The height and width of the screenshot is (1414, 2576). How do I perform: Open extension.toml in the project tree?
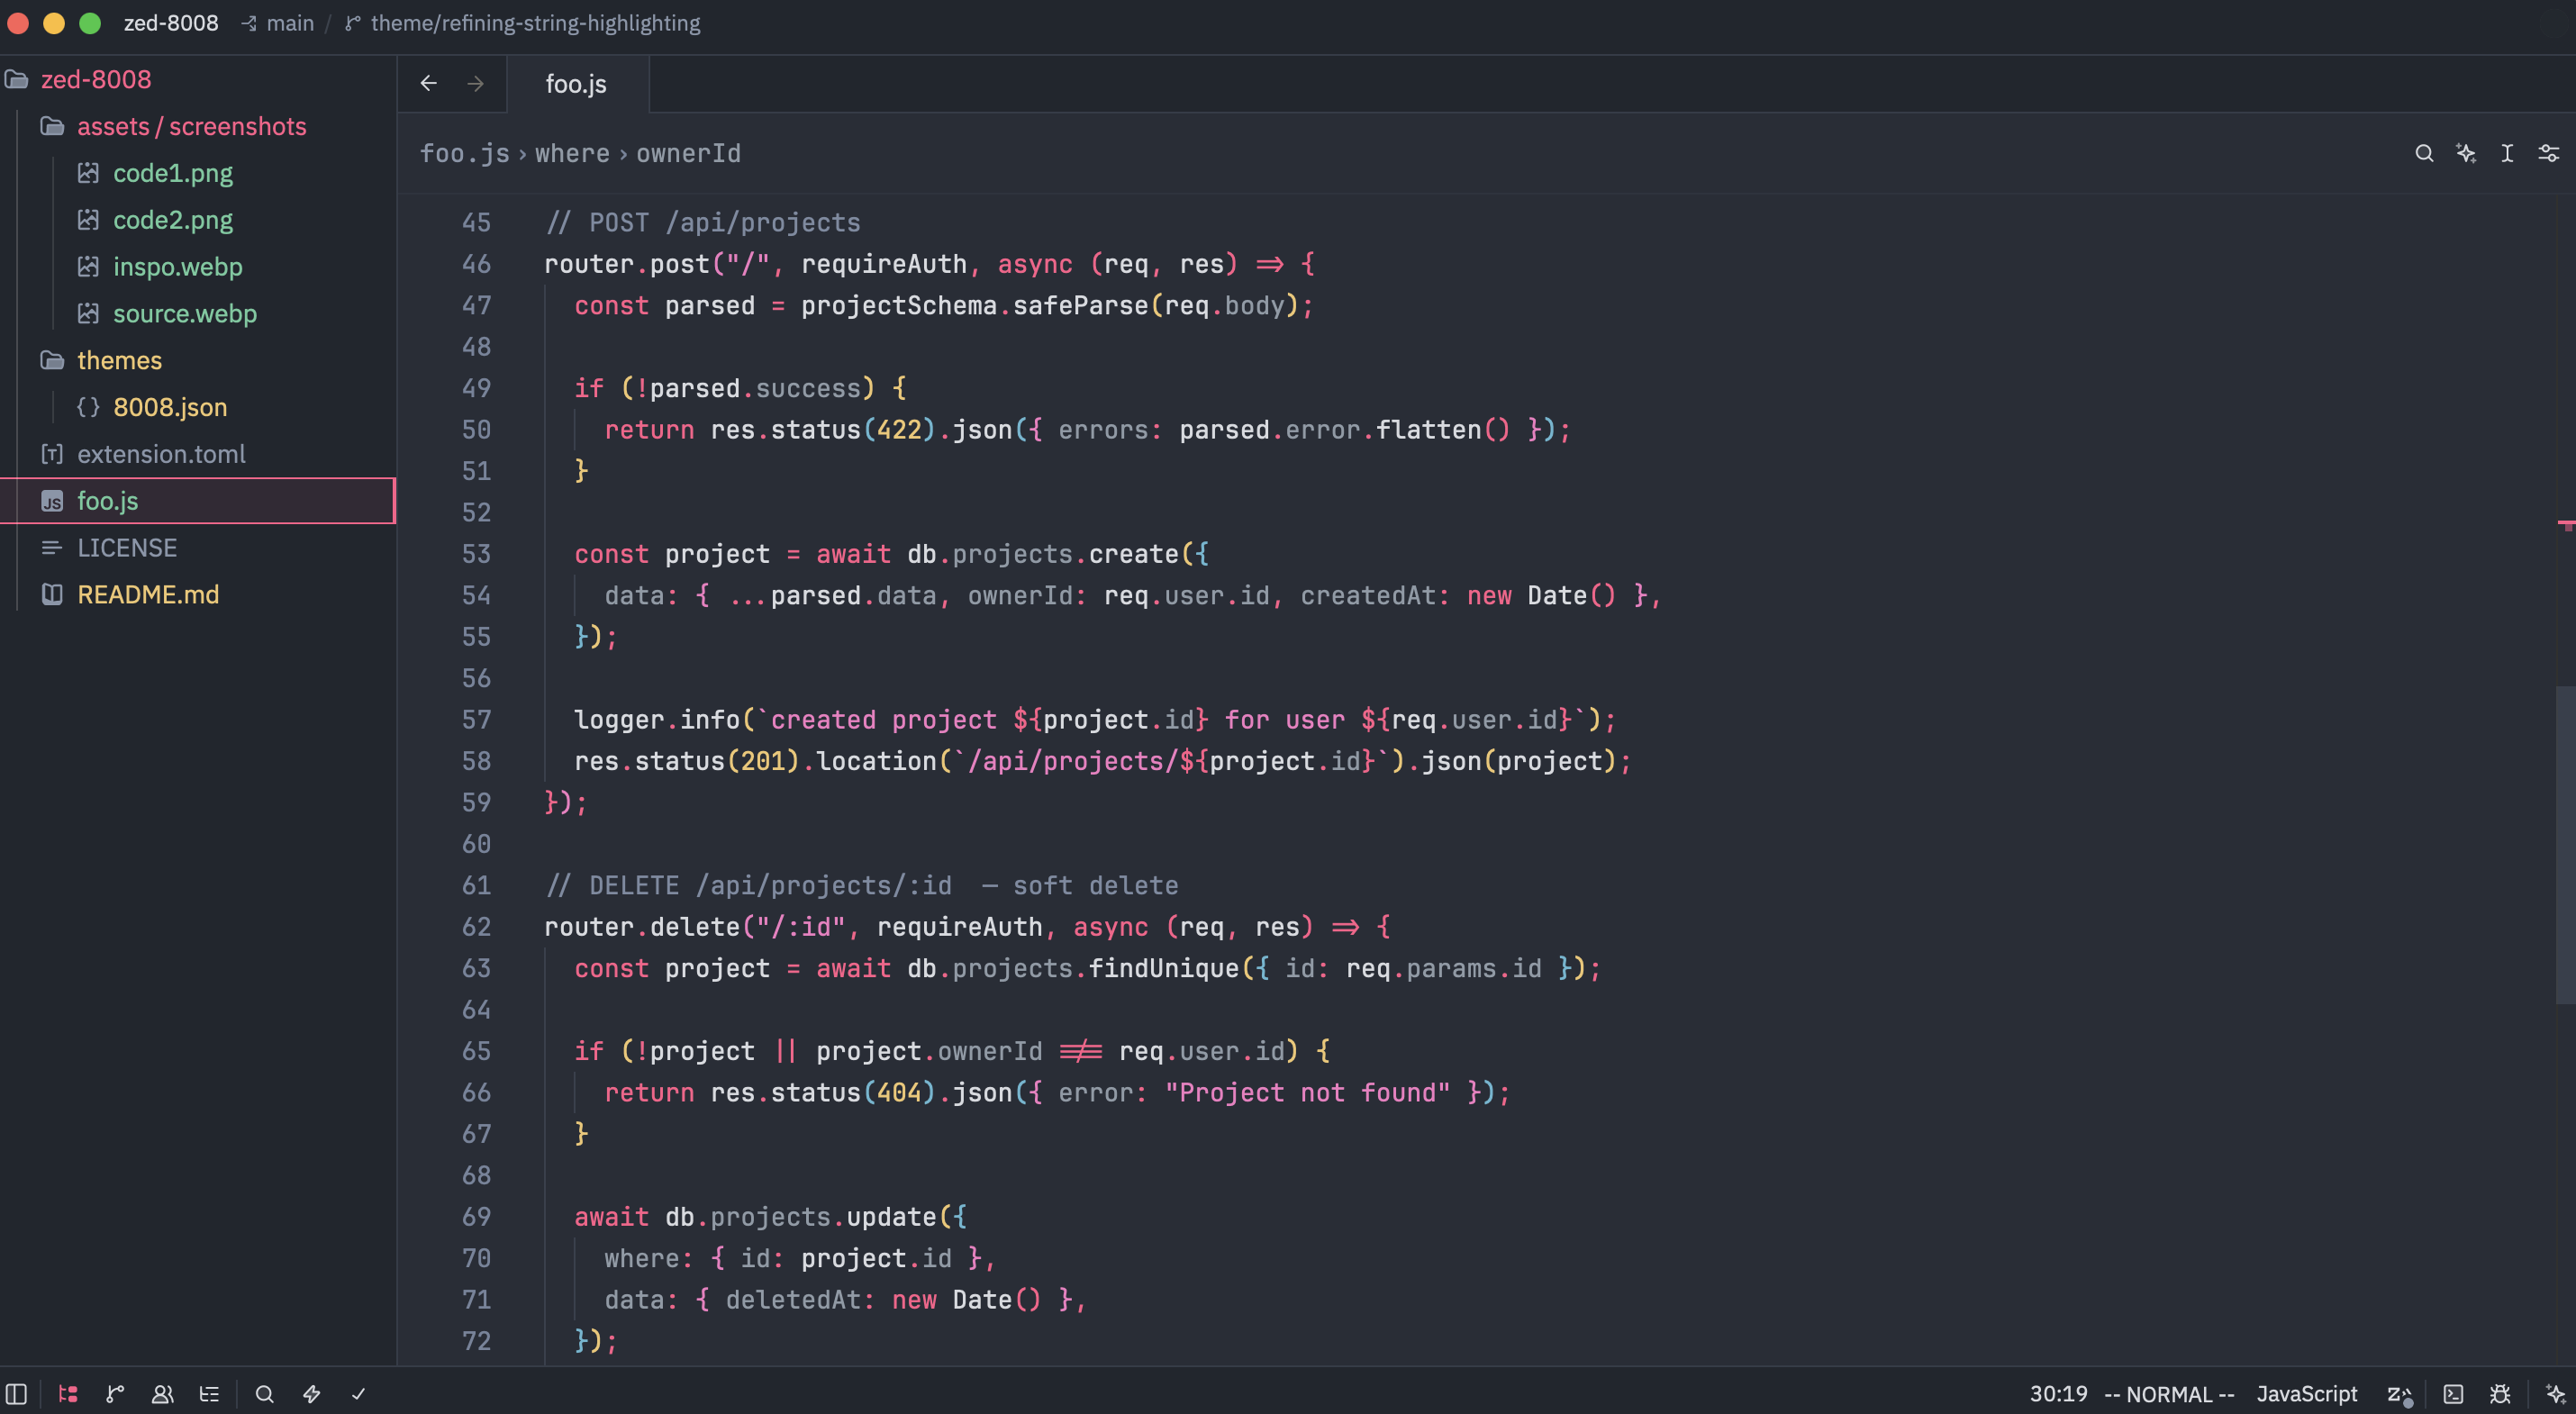[161, 454]
